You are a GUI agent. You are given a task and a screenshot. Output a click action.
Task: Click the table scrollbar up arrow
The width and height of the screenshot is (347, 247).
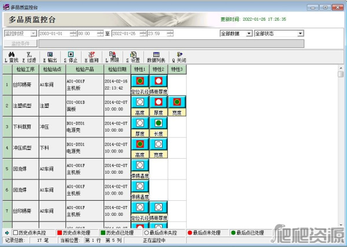pyautogui.click(x=341, y=68)
